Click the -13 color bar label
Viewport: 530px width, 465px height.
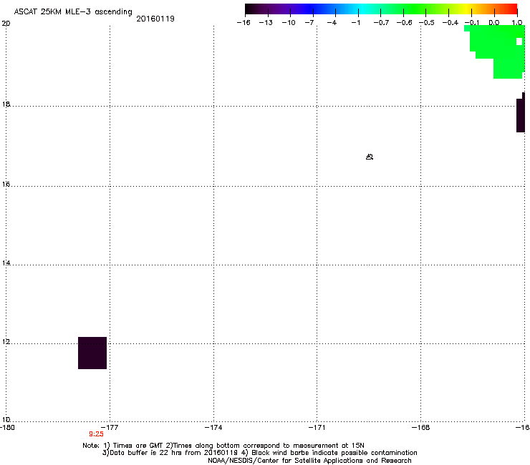266,23
